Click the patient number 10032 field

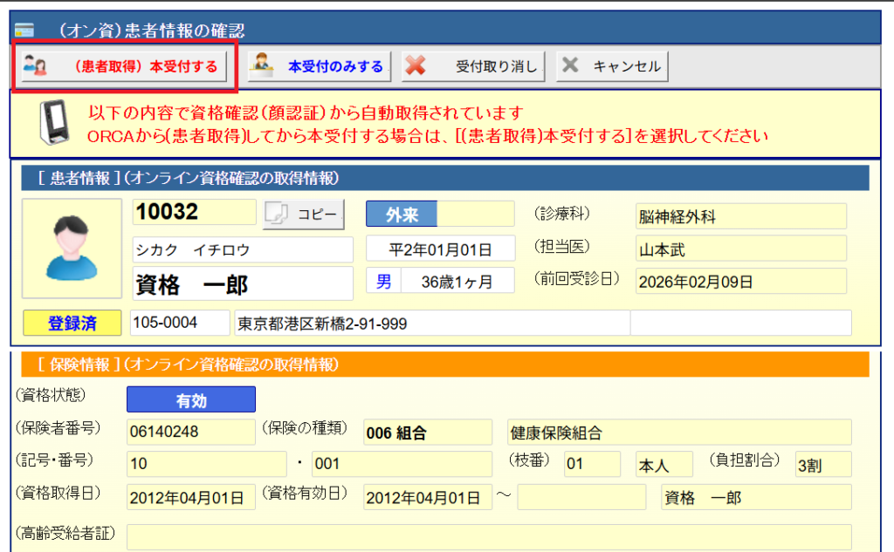pyautogui.click(x=195, y=212)
